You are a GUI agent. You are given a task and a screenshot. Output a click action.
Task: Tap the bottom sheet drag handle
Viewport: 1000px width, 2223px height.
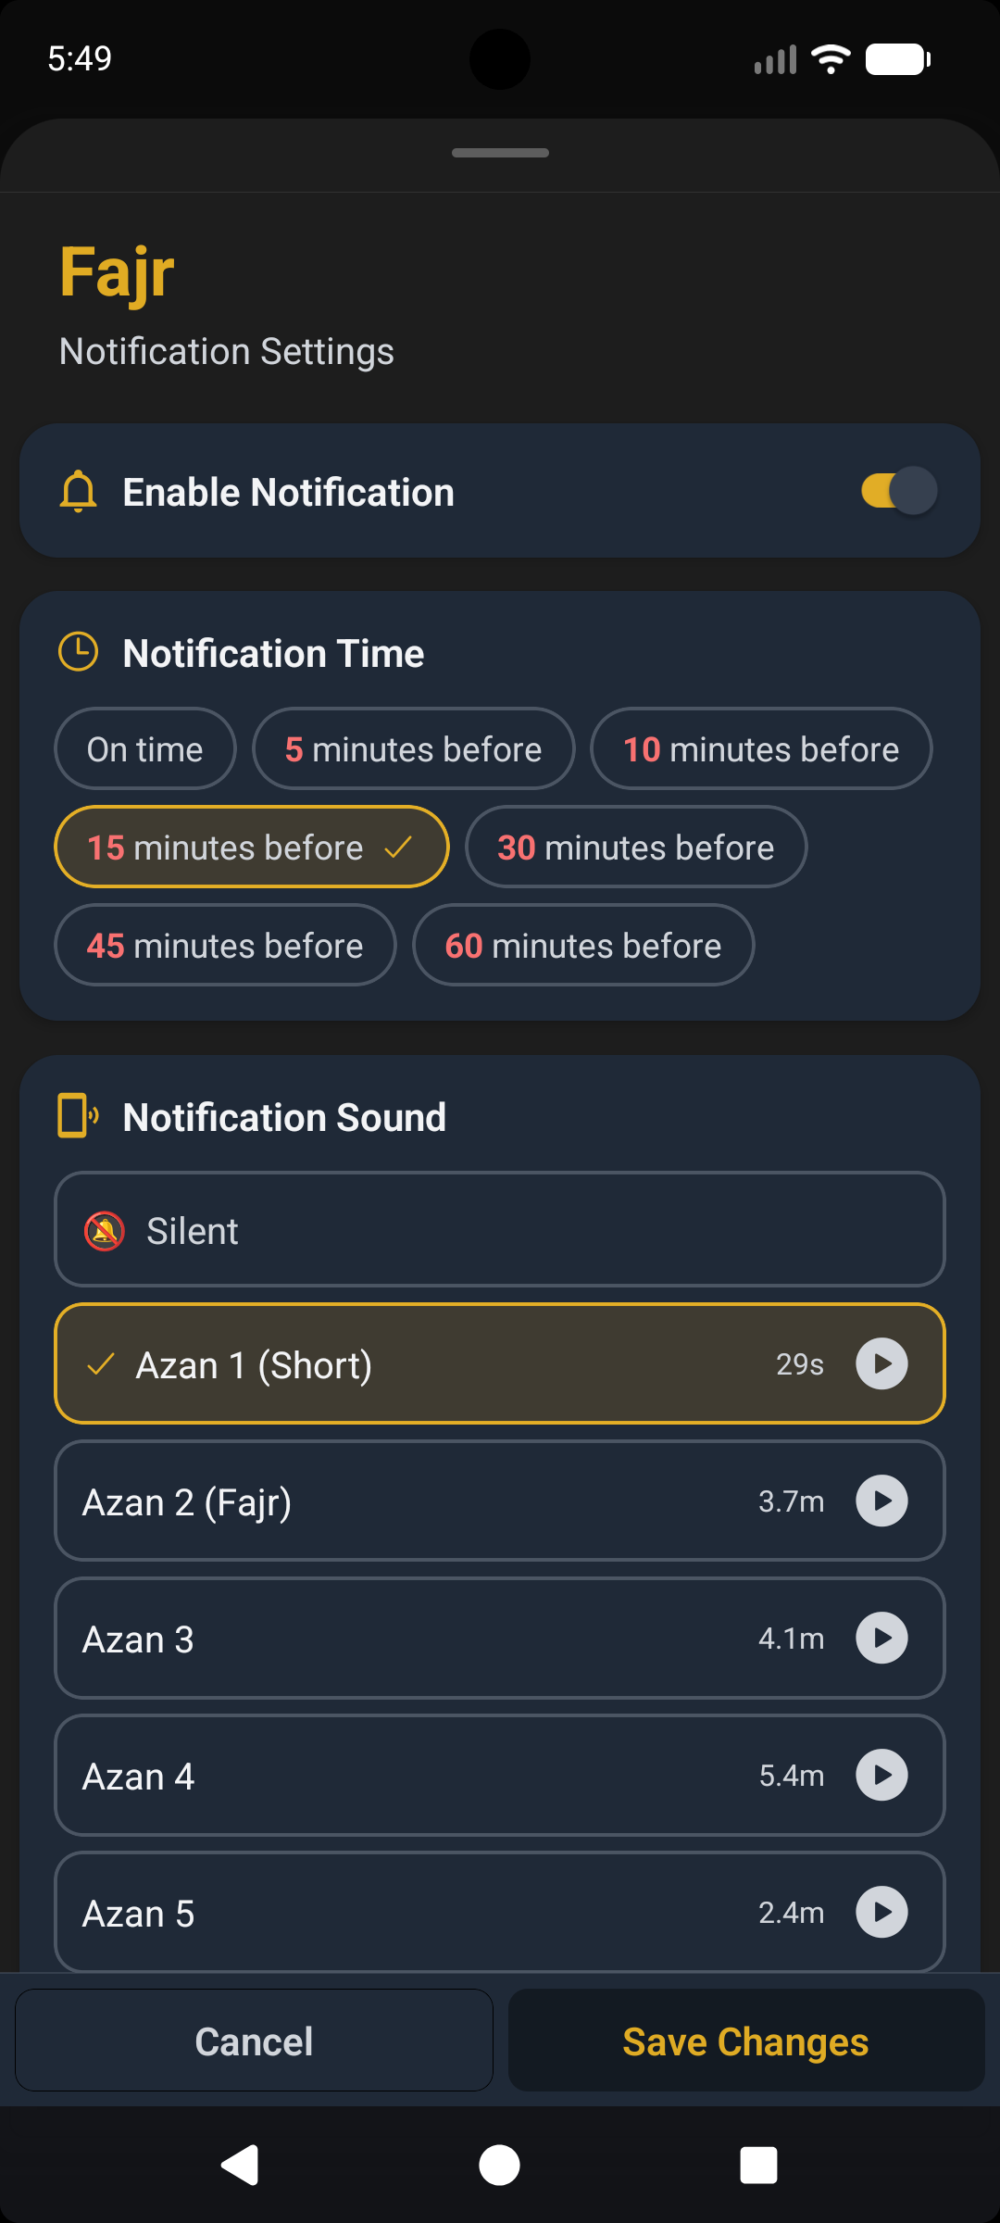pyautogui.click(x=500, y=153)
